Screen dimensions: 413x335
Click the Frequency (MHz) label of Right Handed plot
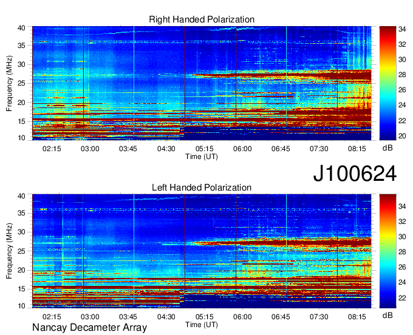9,83
